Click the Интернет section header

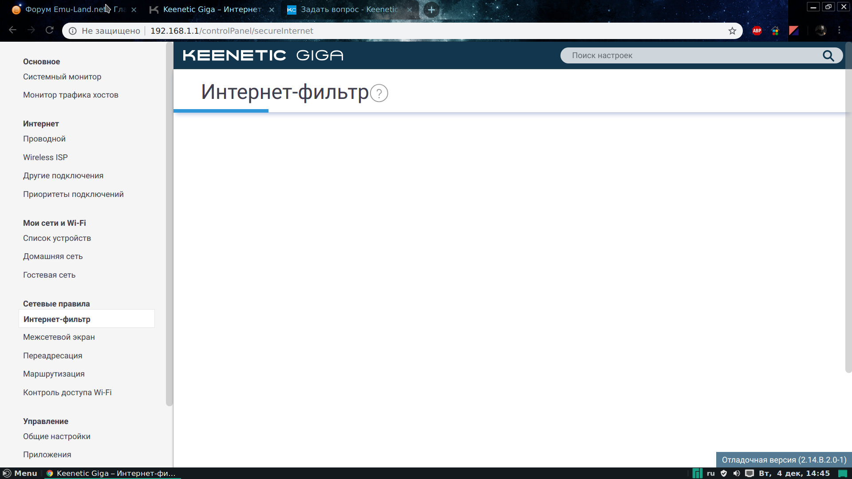coord(41,124)
